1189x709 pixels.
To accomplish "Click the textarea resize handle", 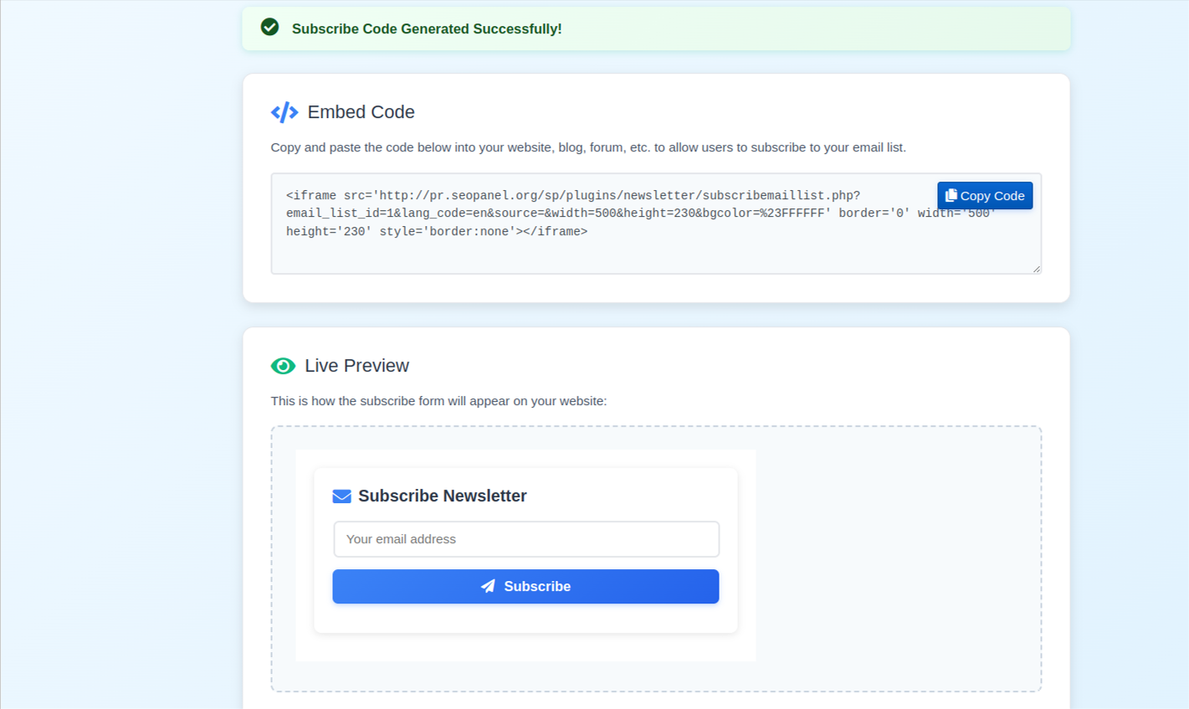I will pos(1036,268).
